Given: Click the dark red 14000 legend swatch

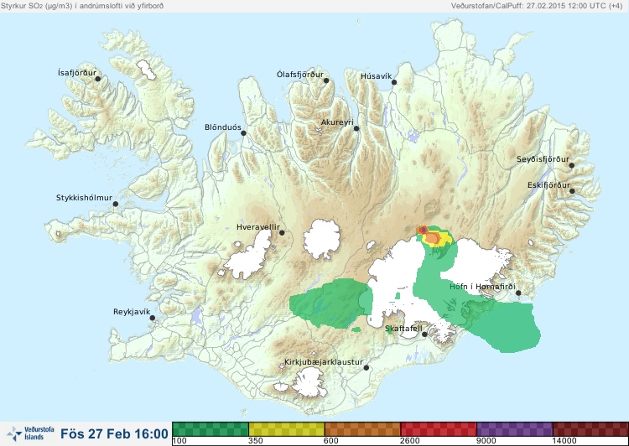Looking at the screenshot, I should pos(590,429).
